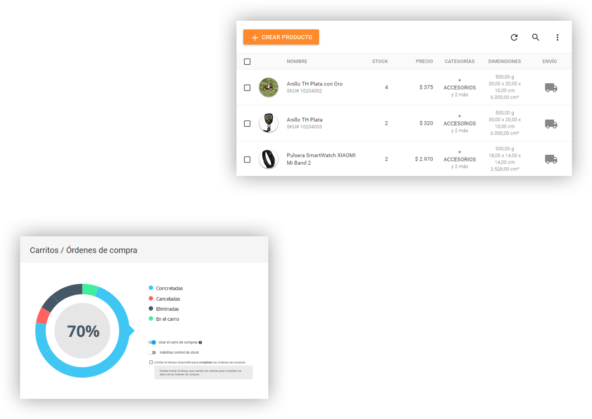Check the Limitar el tiempo disponible checkbox
Image resolution: width=592 pixels, height=419 pixels.
[x=151, y=362]
